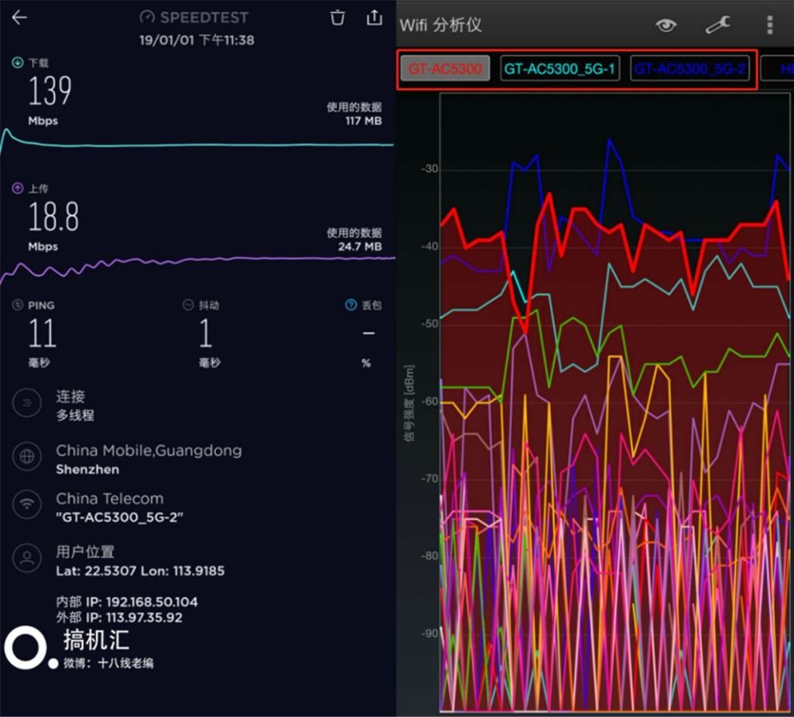
Task: Tap the purple upload speed graph line
Action: (x=197, y=260)
